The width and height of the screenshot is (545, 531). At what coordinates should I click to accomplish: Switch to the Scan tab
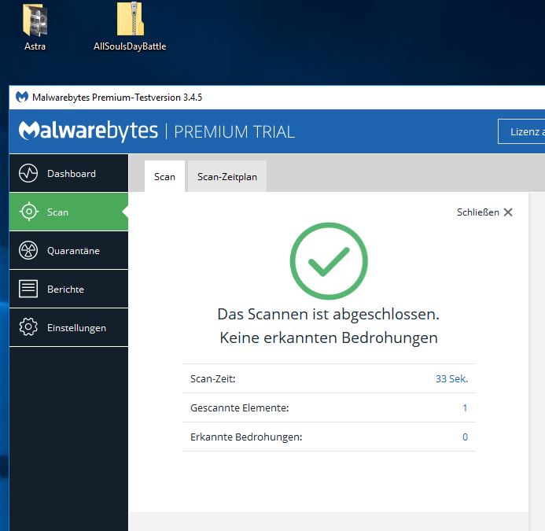pyautogui.click(x=164, y=176)
